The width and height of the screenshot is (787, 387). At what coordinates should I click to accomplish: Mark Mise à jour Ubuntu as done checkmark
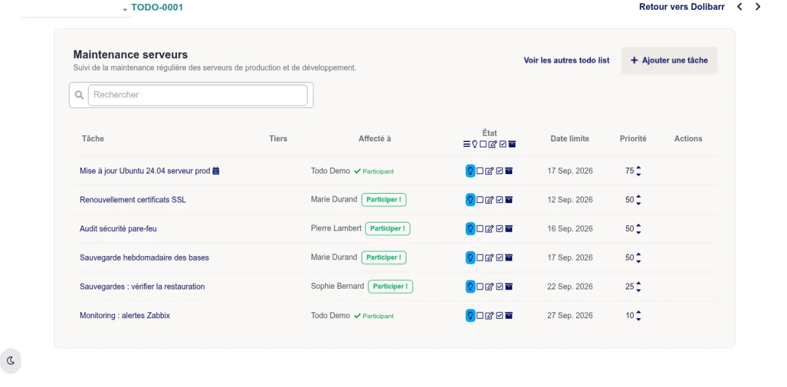click(x=500, y=171)
